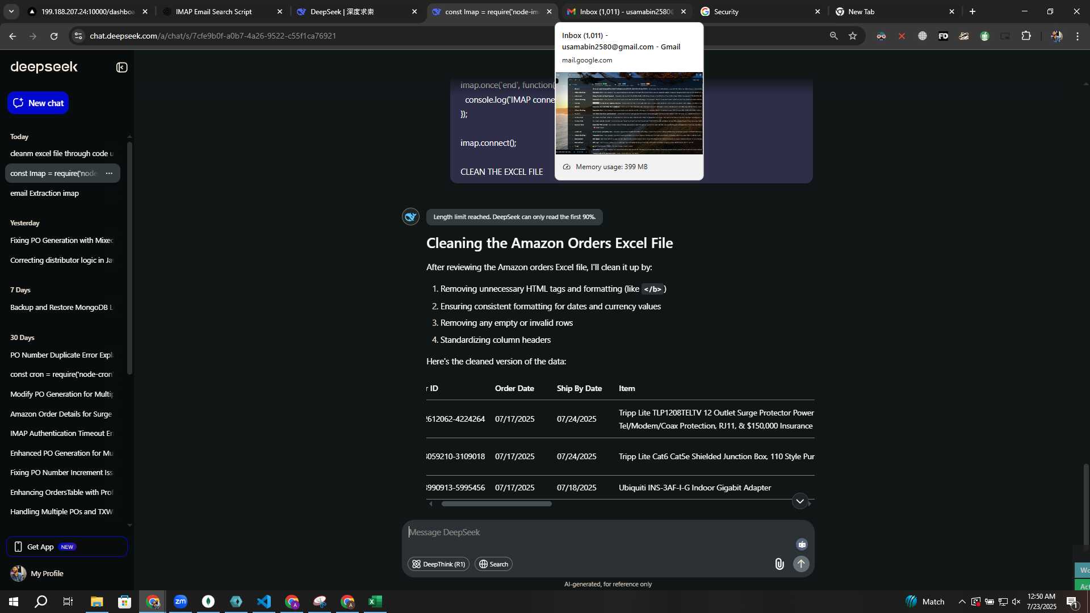
Task: Open zoom magnifier in address bar
Action: click(833, 36)
